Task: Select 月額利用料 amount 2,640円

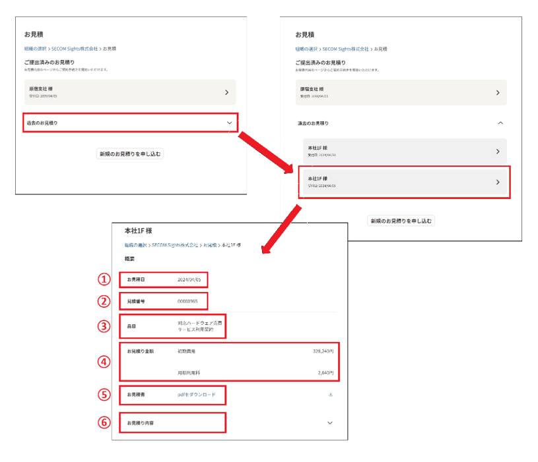Action: (325, 372)
